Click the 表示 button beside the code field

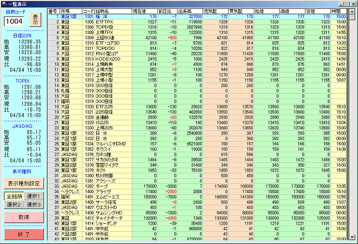pos(35,19)
